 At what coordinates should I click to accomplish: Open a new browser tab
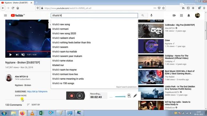[x=37, y=3]
